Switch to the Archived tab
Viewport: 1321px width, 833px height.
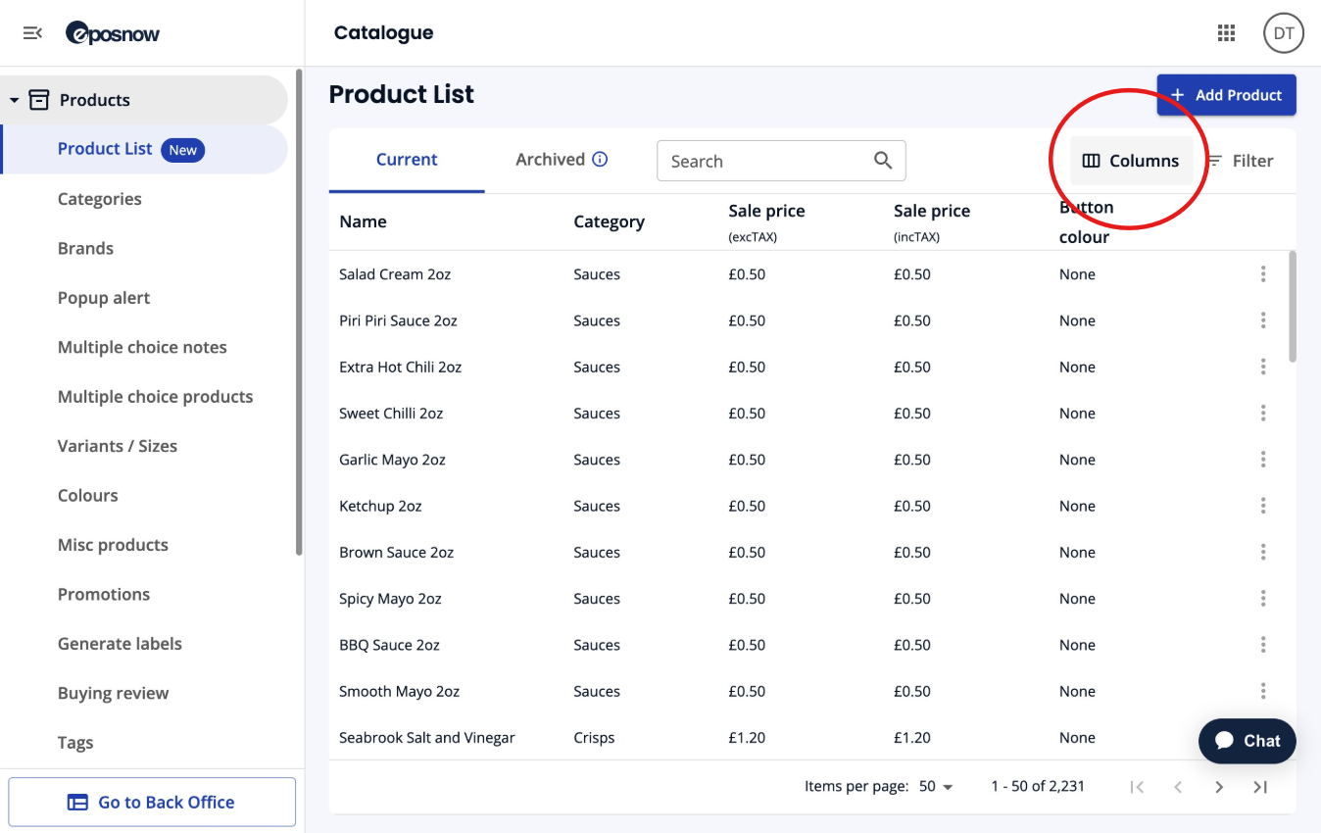coord(562,160)
